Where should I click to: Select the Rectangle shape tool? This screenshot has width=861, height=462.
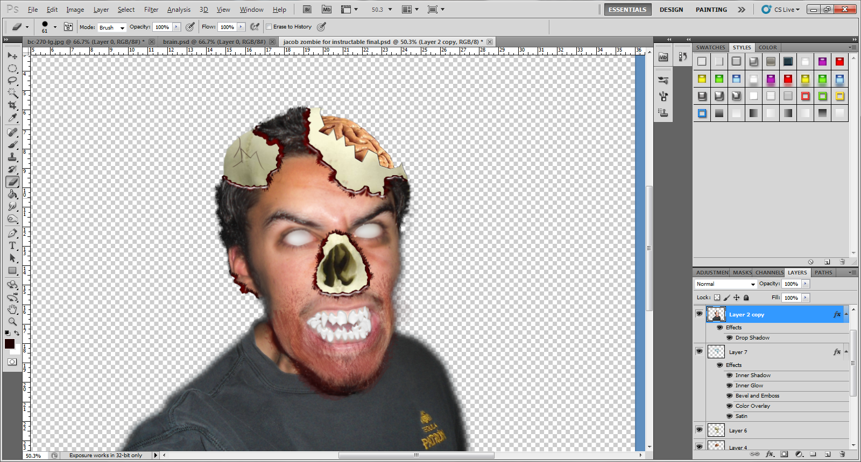pos(12,270)
